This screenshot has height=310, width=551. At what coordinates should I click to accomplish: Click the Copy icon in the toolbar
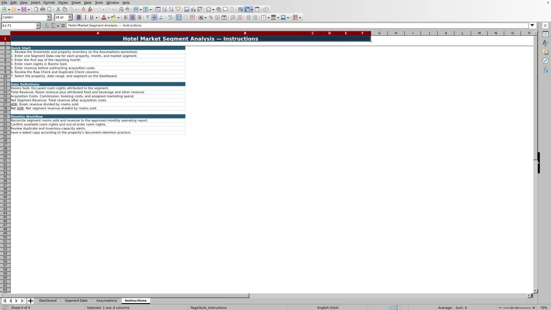tap(65, 9)
